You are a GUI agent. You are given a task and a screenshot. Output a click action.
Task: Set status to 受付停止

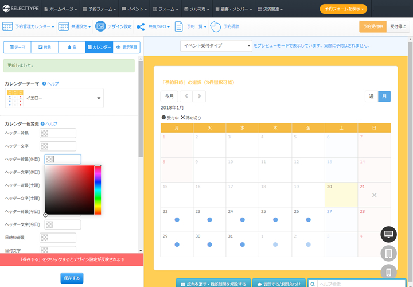coord(398,26)
